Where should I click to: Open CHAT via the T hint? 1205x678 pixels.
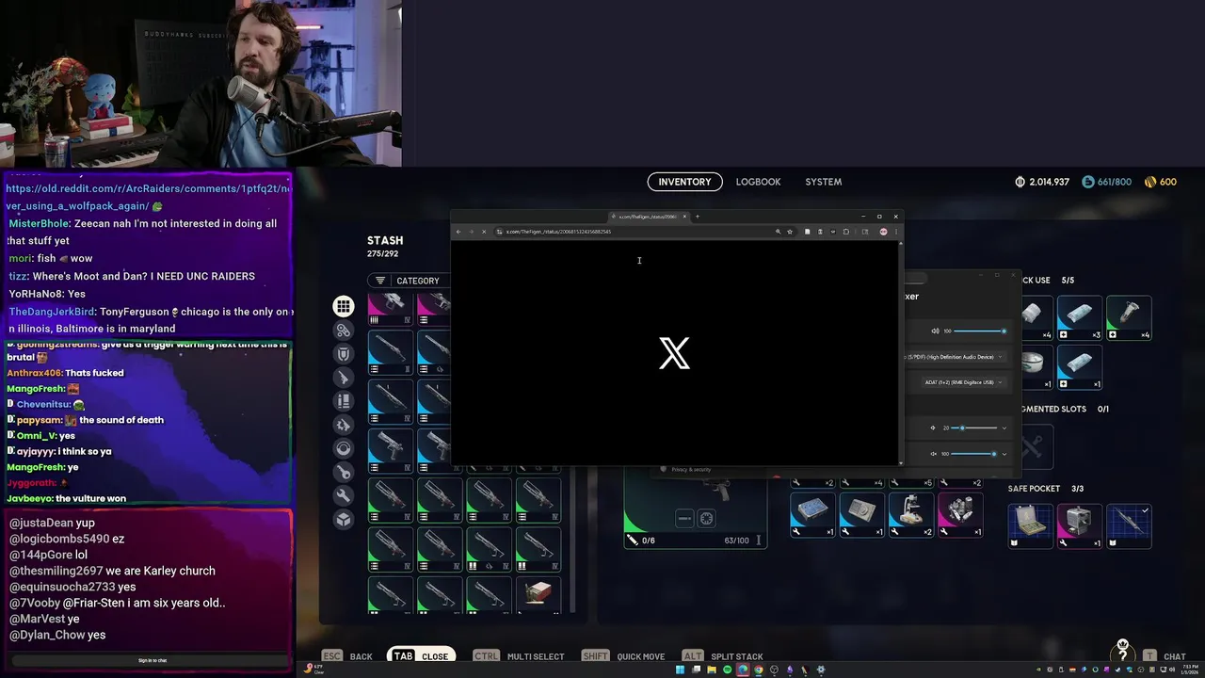(x=1175, y=656)
